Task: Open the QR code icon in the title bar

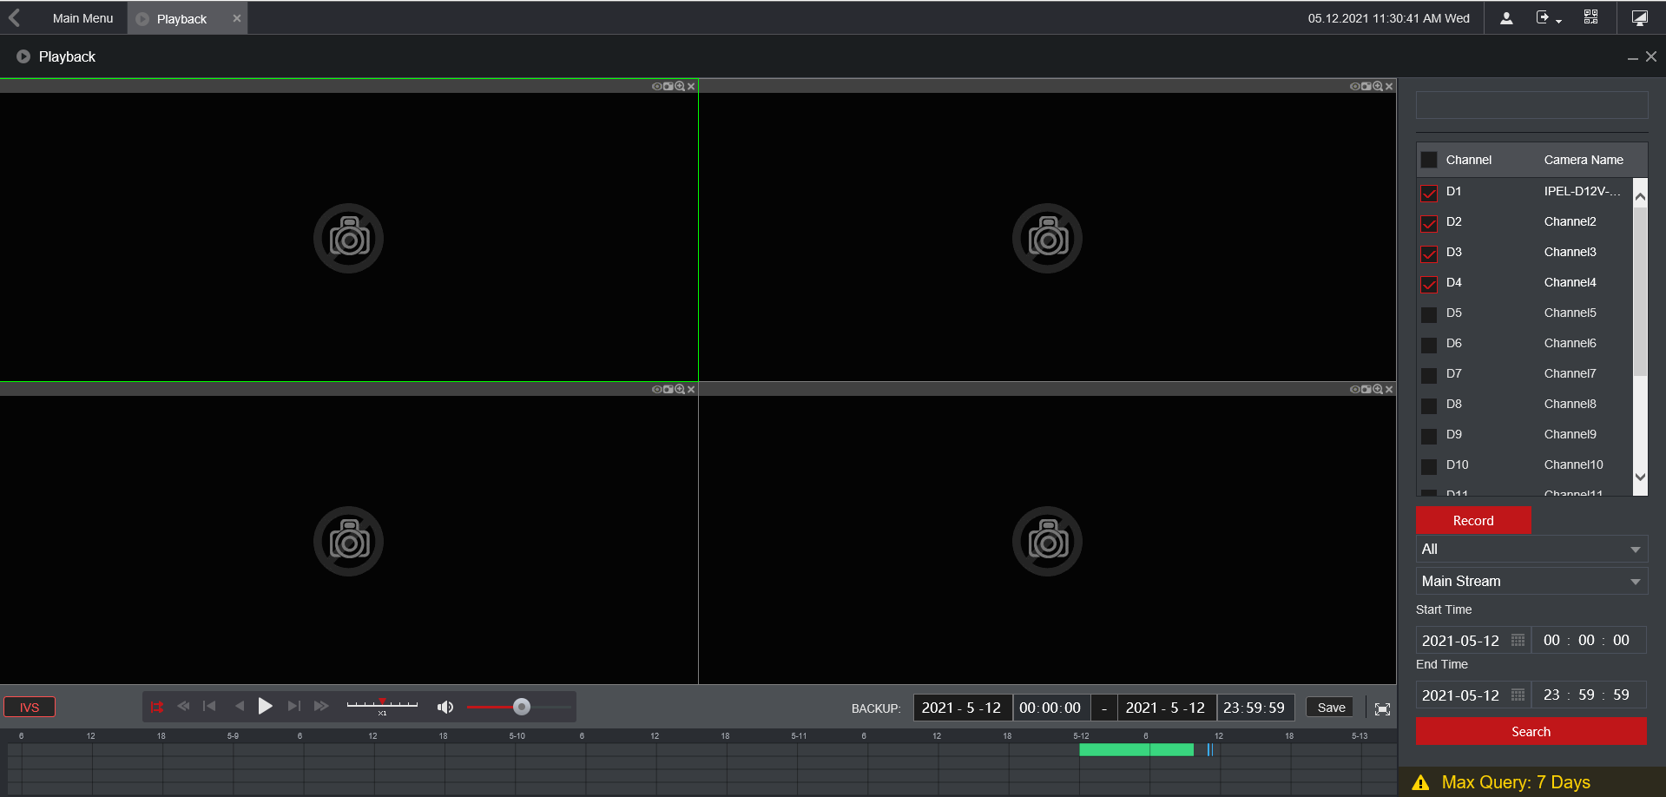Action: (x=1591, y=17)
